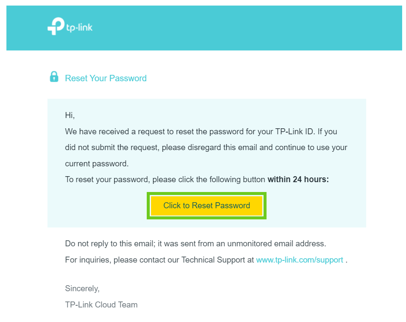406x322 pixels.
Task: Click the "Do not reply to this email" sentence
Action: (x=110, y=244)
